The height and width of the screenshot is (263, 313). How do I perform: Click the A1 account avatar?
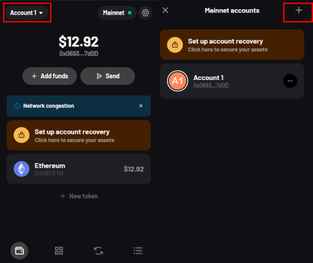177,81
